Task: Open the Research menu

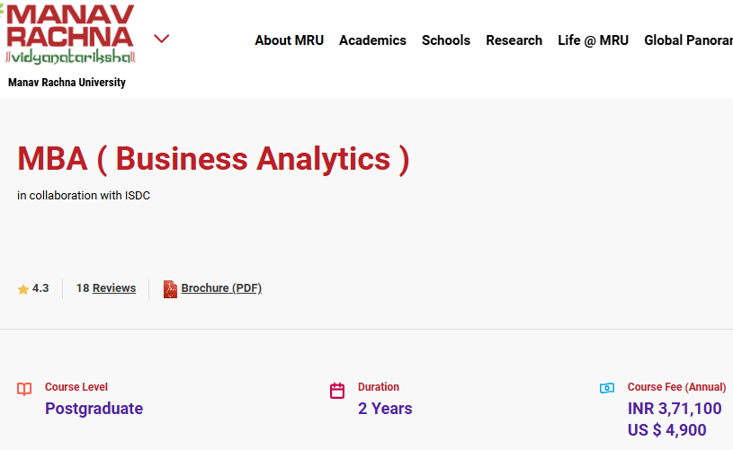Action: (x=514, y=40)
